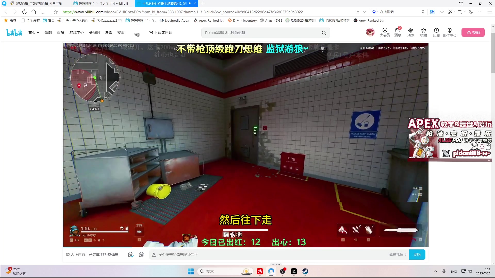Open 历史 watch history icon
This screenshot has width=495, height=278.
[x=436, y=32]
